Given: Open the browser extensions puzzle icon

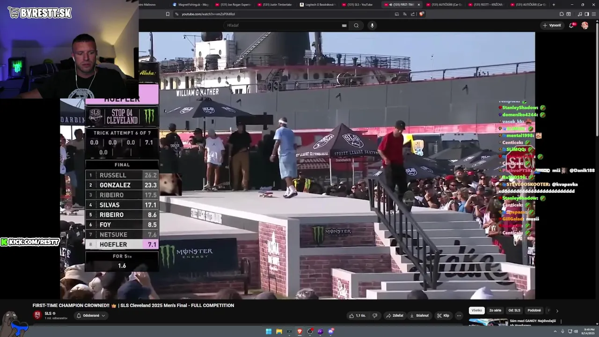Looking at the screenshot, I should [x=562, y=14].
